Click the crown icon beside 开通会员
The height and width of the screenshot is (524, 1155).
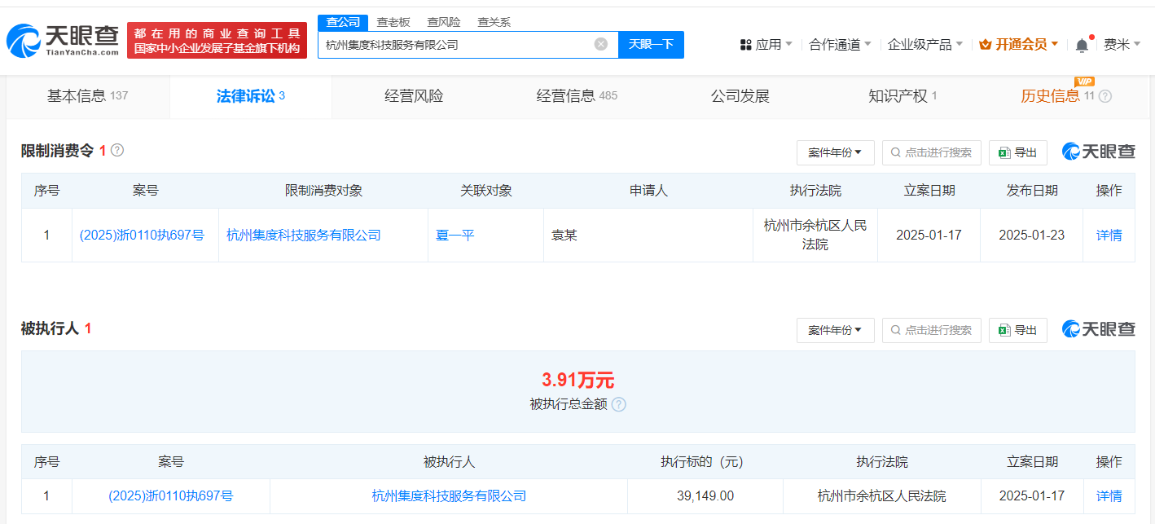pyautogui.click(x=986, y=45)
